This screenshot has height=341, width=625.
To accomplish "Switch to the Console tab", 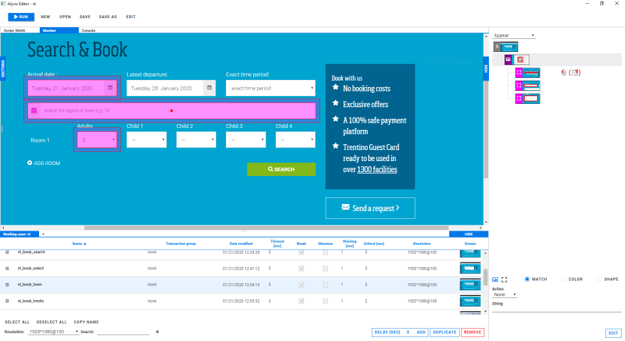I will click(89, 31).
